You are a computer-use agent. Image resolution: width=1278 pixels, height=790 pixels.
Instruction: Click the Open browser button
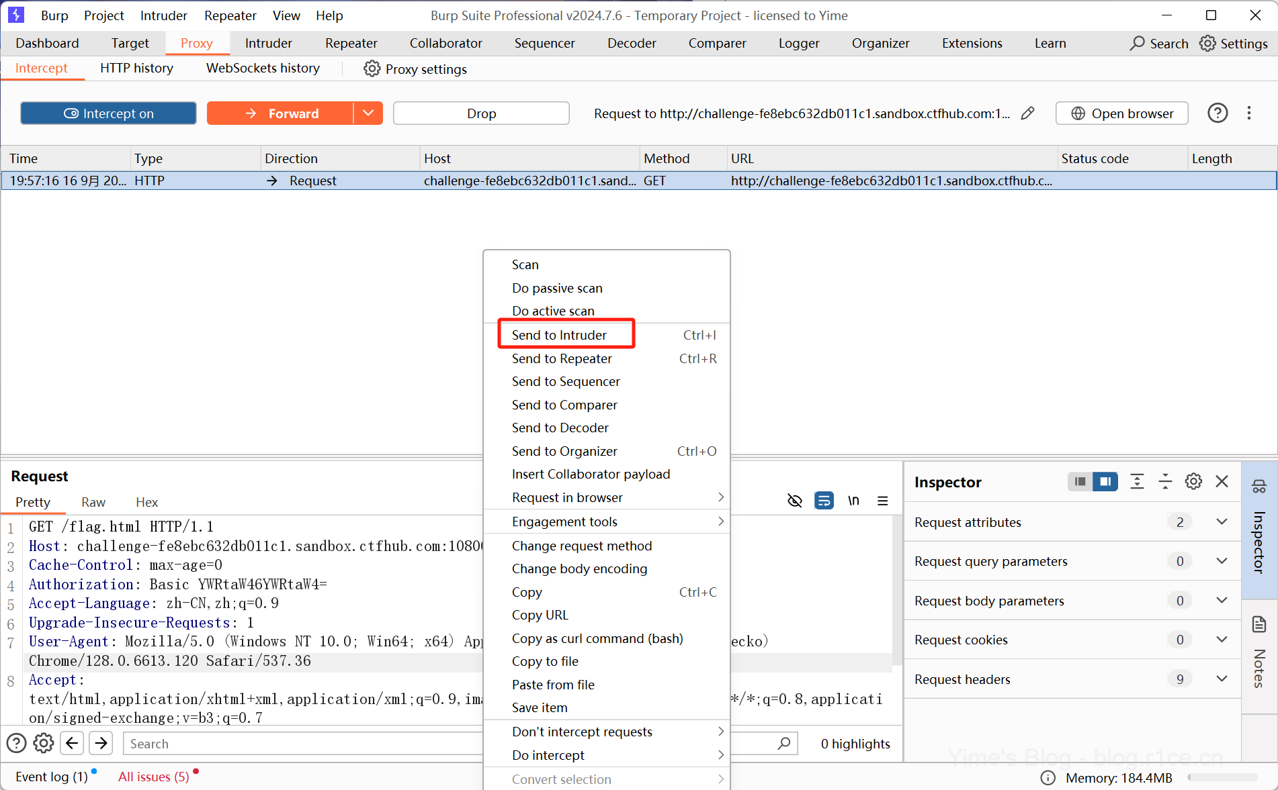coord(1121,113)
